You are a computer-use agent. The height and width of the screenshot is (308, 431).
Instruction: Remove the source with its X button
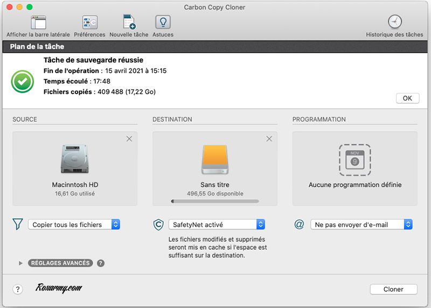pyautogui.click(x=129, y=139)
